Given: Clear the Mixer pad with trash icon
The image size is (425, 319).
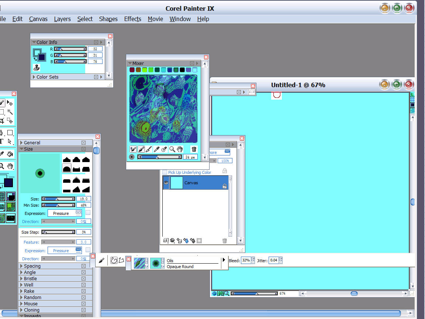Looking at the screenshot, I should click(x=194, y=149).
